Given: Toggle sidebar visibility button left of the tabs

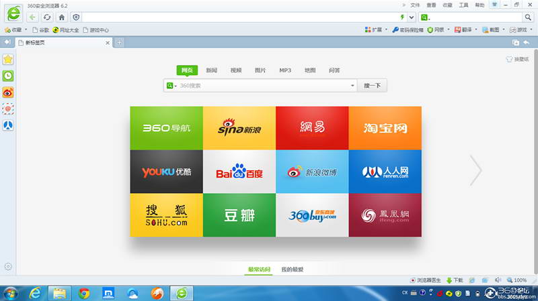Looking at the screenshot, I should click(x=7, y=42).
